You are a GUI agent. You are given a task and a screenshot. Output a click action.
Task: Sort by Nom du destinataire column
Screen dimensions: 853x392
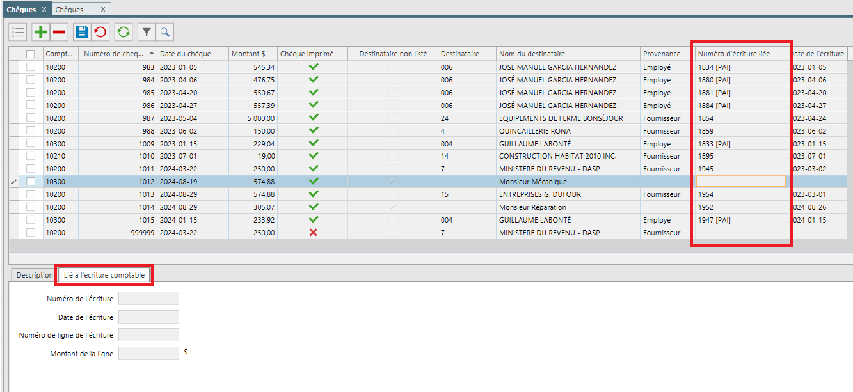568,54
